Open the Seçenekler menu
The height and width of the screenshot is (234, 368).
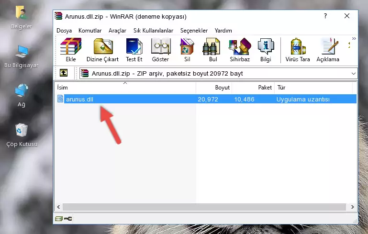pos(194,31)
